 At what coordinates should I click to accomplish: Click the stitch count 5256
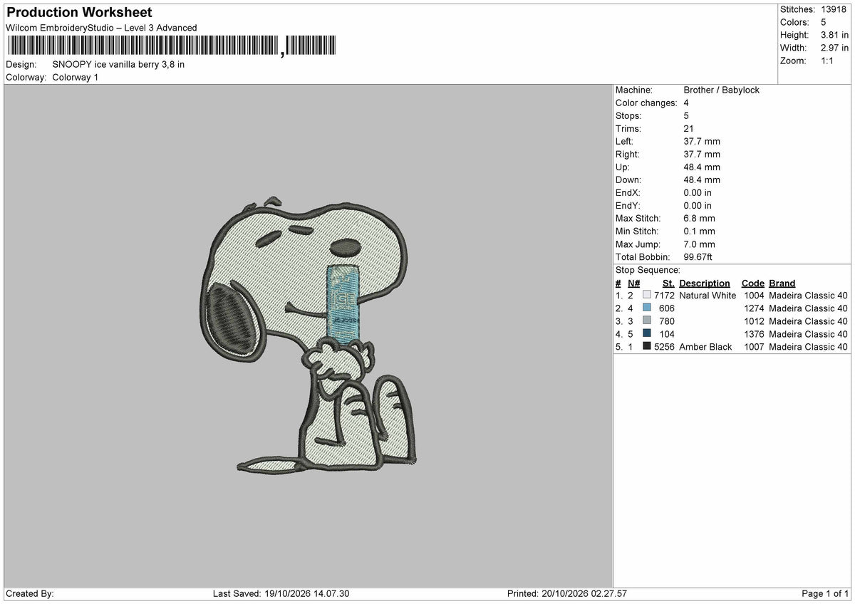[664, 346]
